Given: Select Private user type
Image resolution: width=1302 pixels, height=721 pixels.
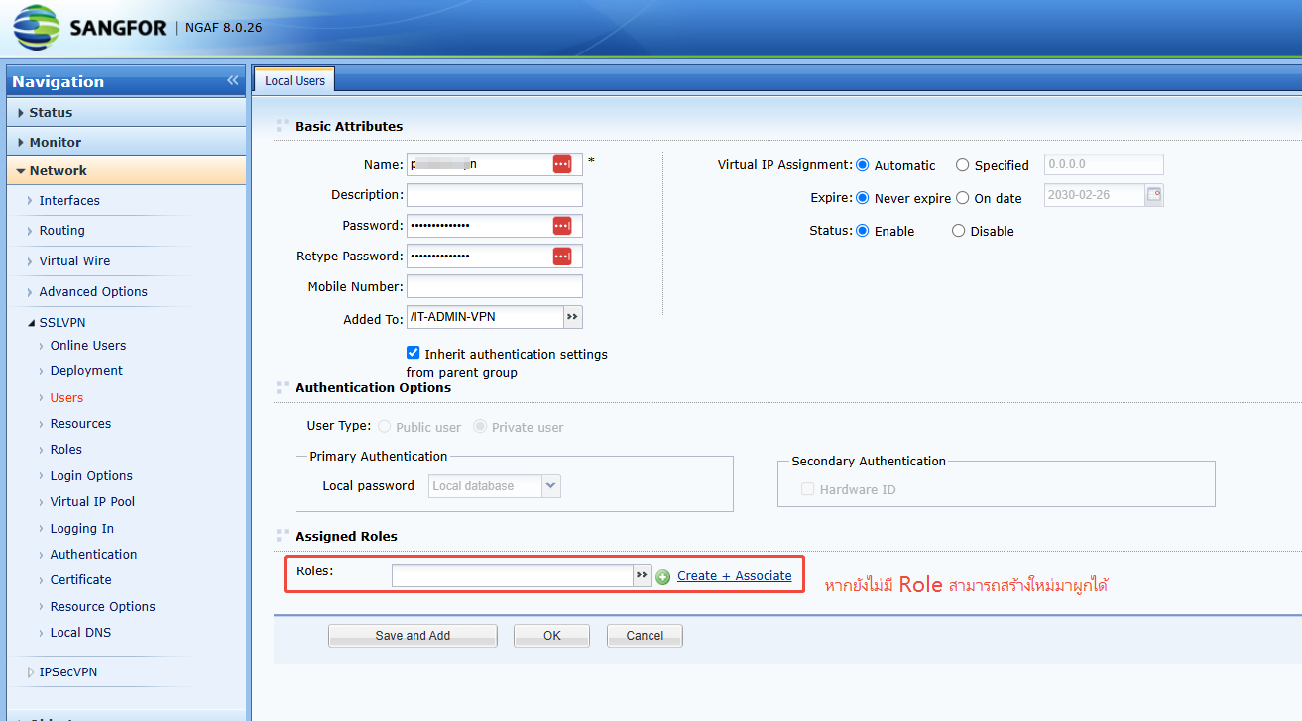Looking at the screenshot, I should (480, 427).
